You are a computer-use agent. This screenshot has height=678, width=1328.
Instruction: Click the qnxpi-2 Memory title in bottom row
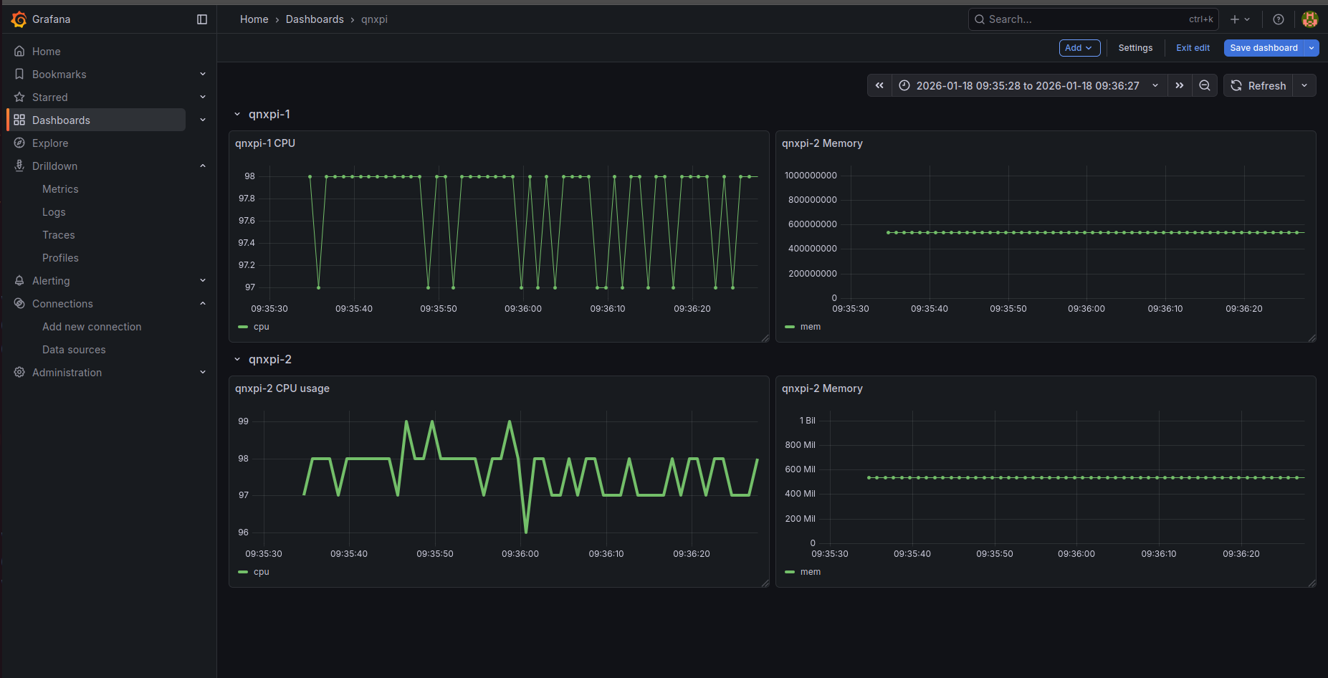tap(822, 388)
